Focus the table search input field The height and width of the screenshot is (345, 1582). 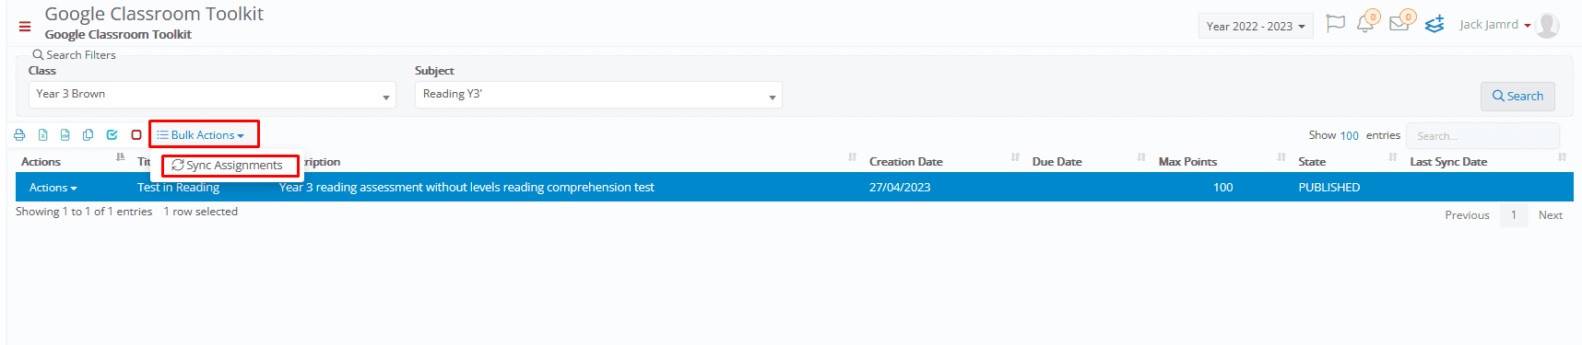1482,136
